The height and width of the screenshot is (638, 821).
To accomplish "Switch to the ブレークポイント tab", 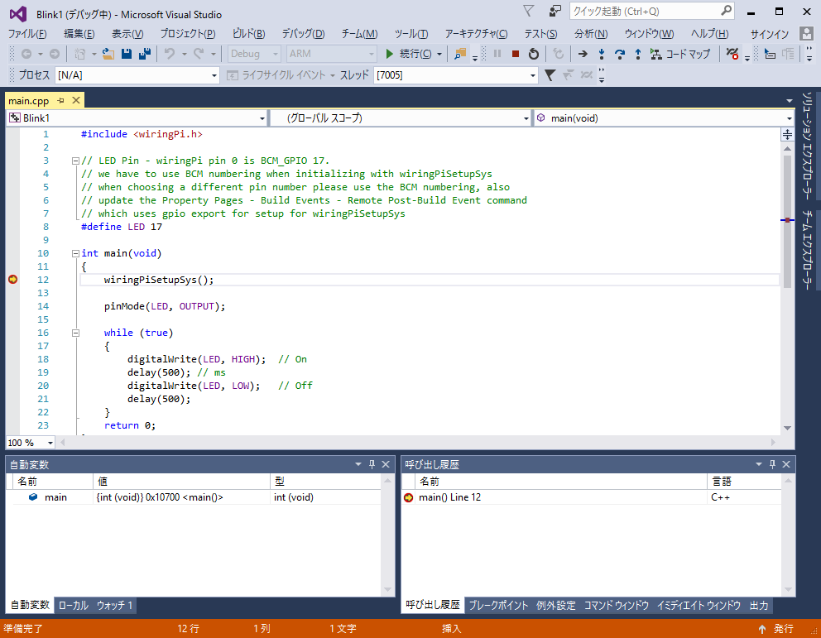I will click(x=498, y=606).
